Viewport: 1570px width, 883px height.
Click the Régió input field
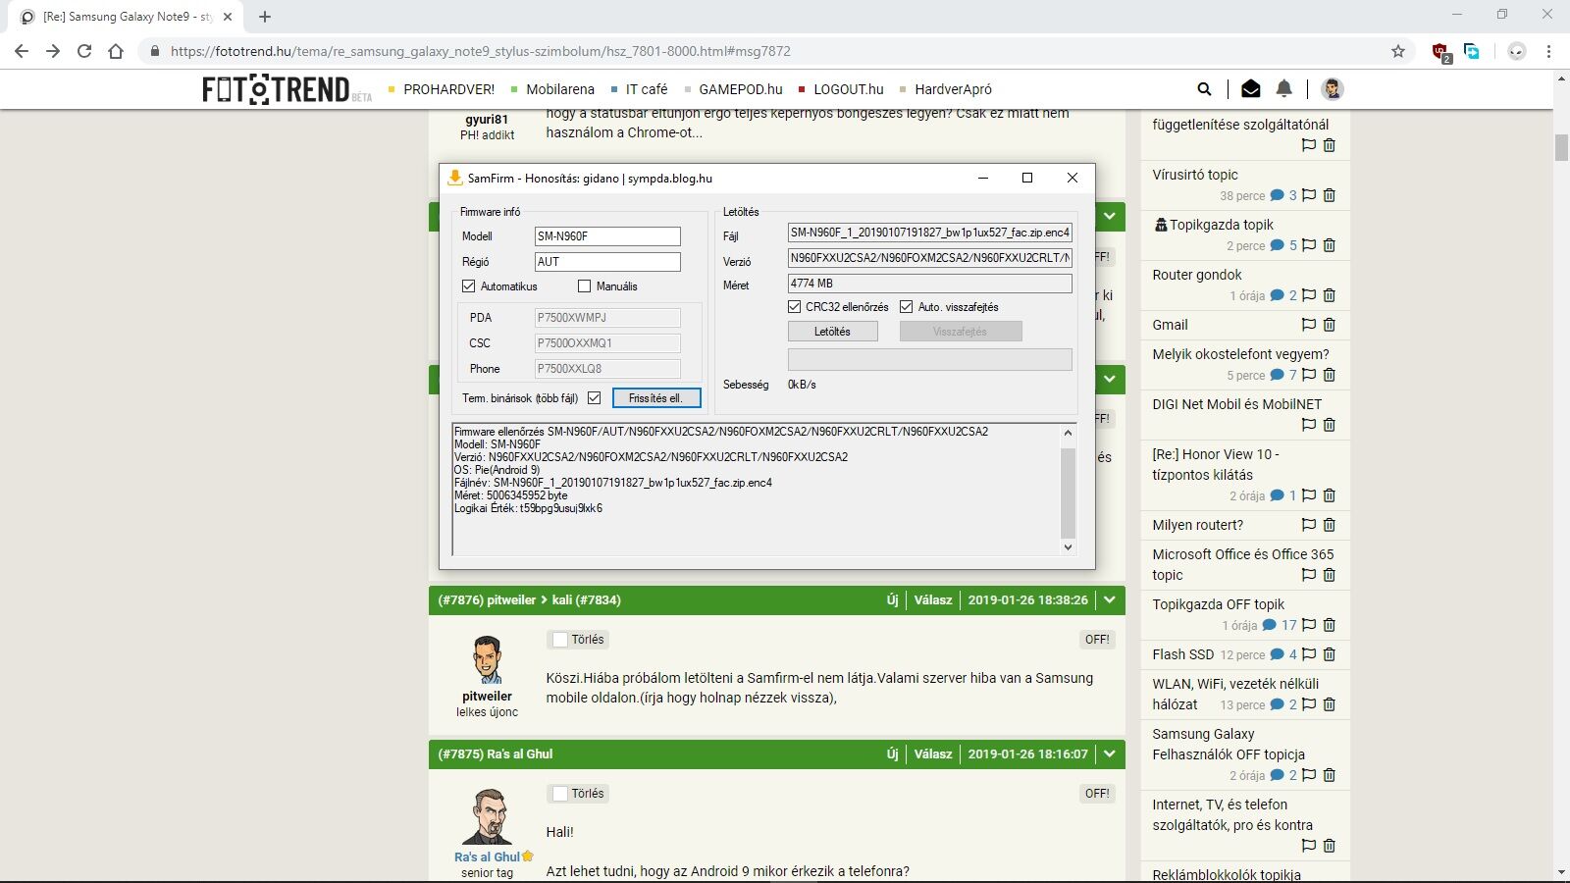607,262
